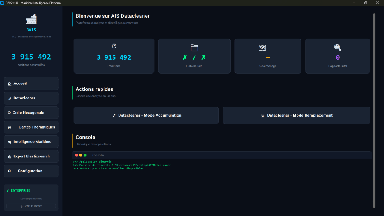Click the Export Elasticsearch icon
Screen dimensions: 384x216
(x=9, y=156)
